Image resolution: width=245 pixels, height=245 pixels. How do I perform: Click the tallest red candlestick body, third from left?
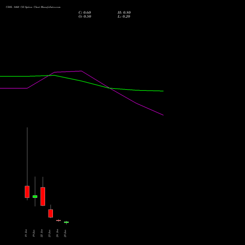tap(43, 196)
